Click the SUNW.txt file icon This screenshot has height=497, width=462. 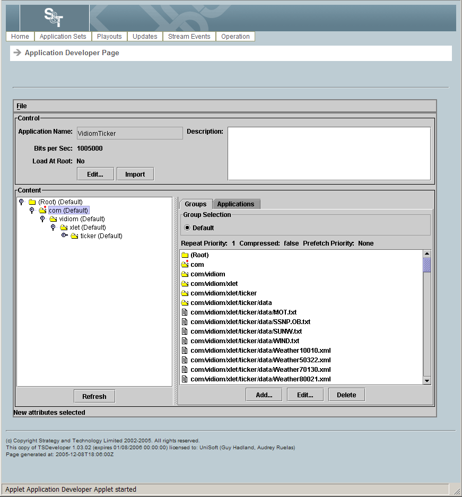point(185,331)
